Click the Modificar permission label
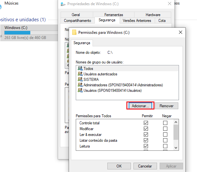The image size is (197, 172). pos(86,129)
